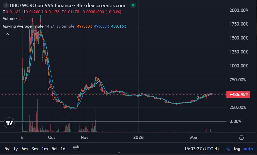
Task: Collapse the legend using the chevron arrow
Action: point(7,34)
